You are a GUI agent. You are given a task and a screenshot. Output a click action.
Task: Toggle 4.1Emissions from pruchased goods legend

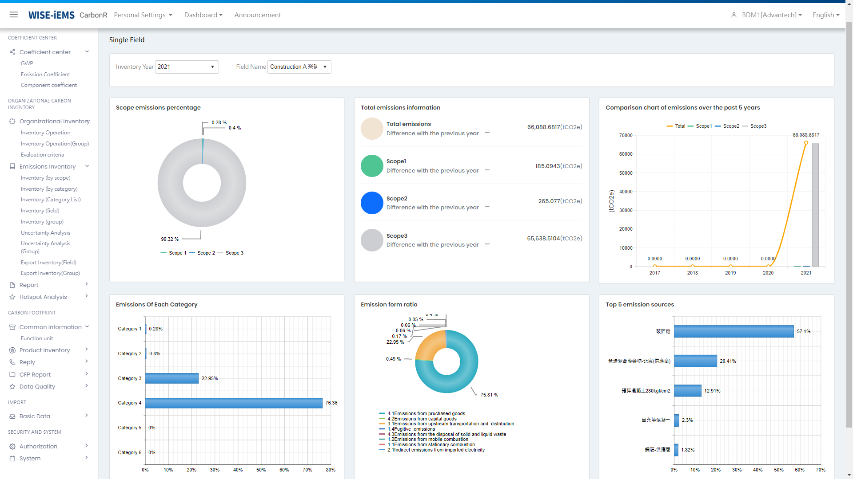pyautogui.click(x=422, y=413)
